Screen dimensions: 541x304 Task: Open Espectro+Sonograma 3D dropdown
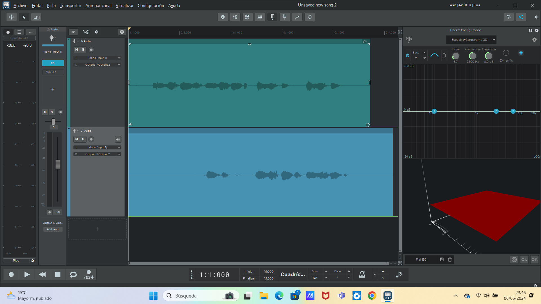click(x=471, y=40)
